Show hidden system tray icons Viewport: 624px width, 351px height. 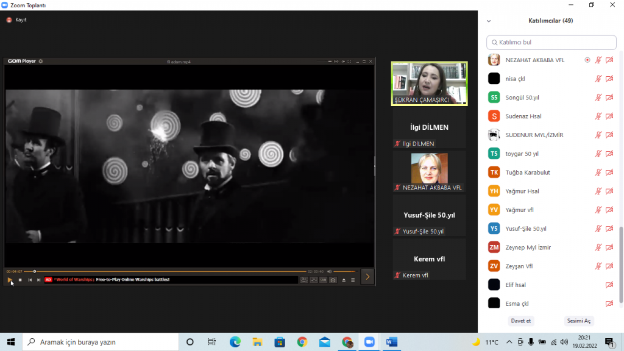509,342
